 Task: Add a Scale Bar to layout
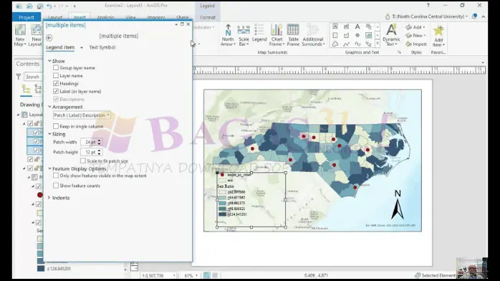(x=244, y=35)
